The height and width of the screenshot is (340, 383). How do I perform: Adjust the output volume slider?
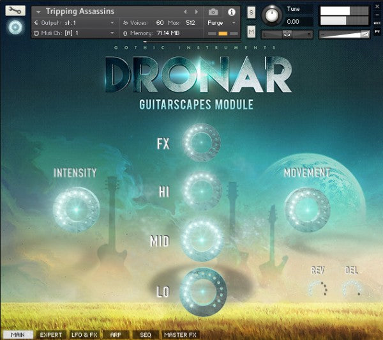tap(345, 35)
